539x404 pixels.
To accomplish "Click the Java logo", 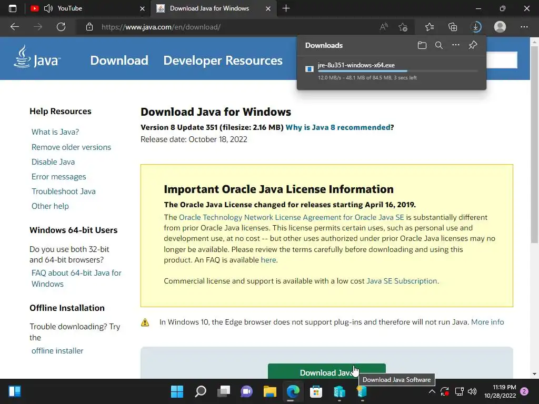I will point(37,57).
